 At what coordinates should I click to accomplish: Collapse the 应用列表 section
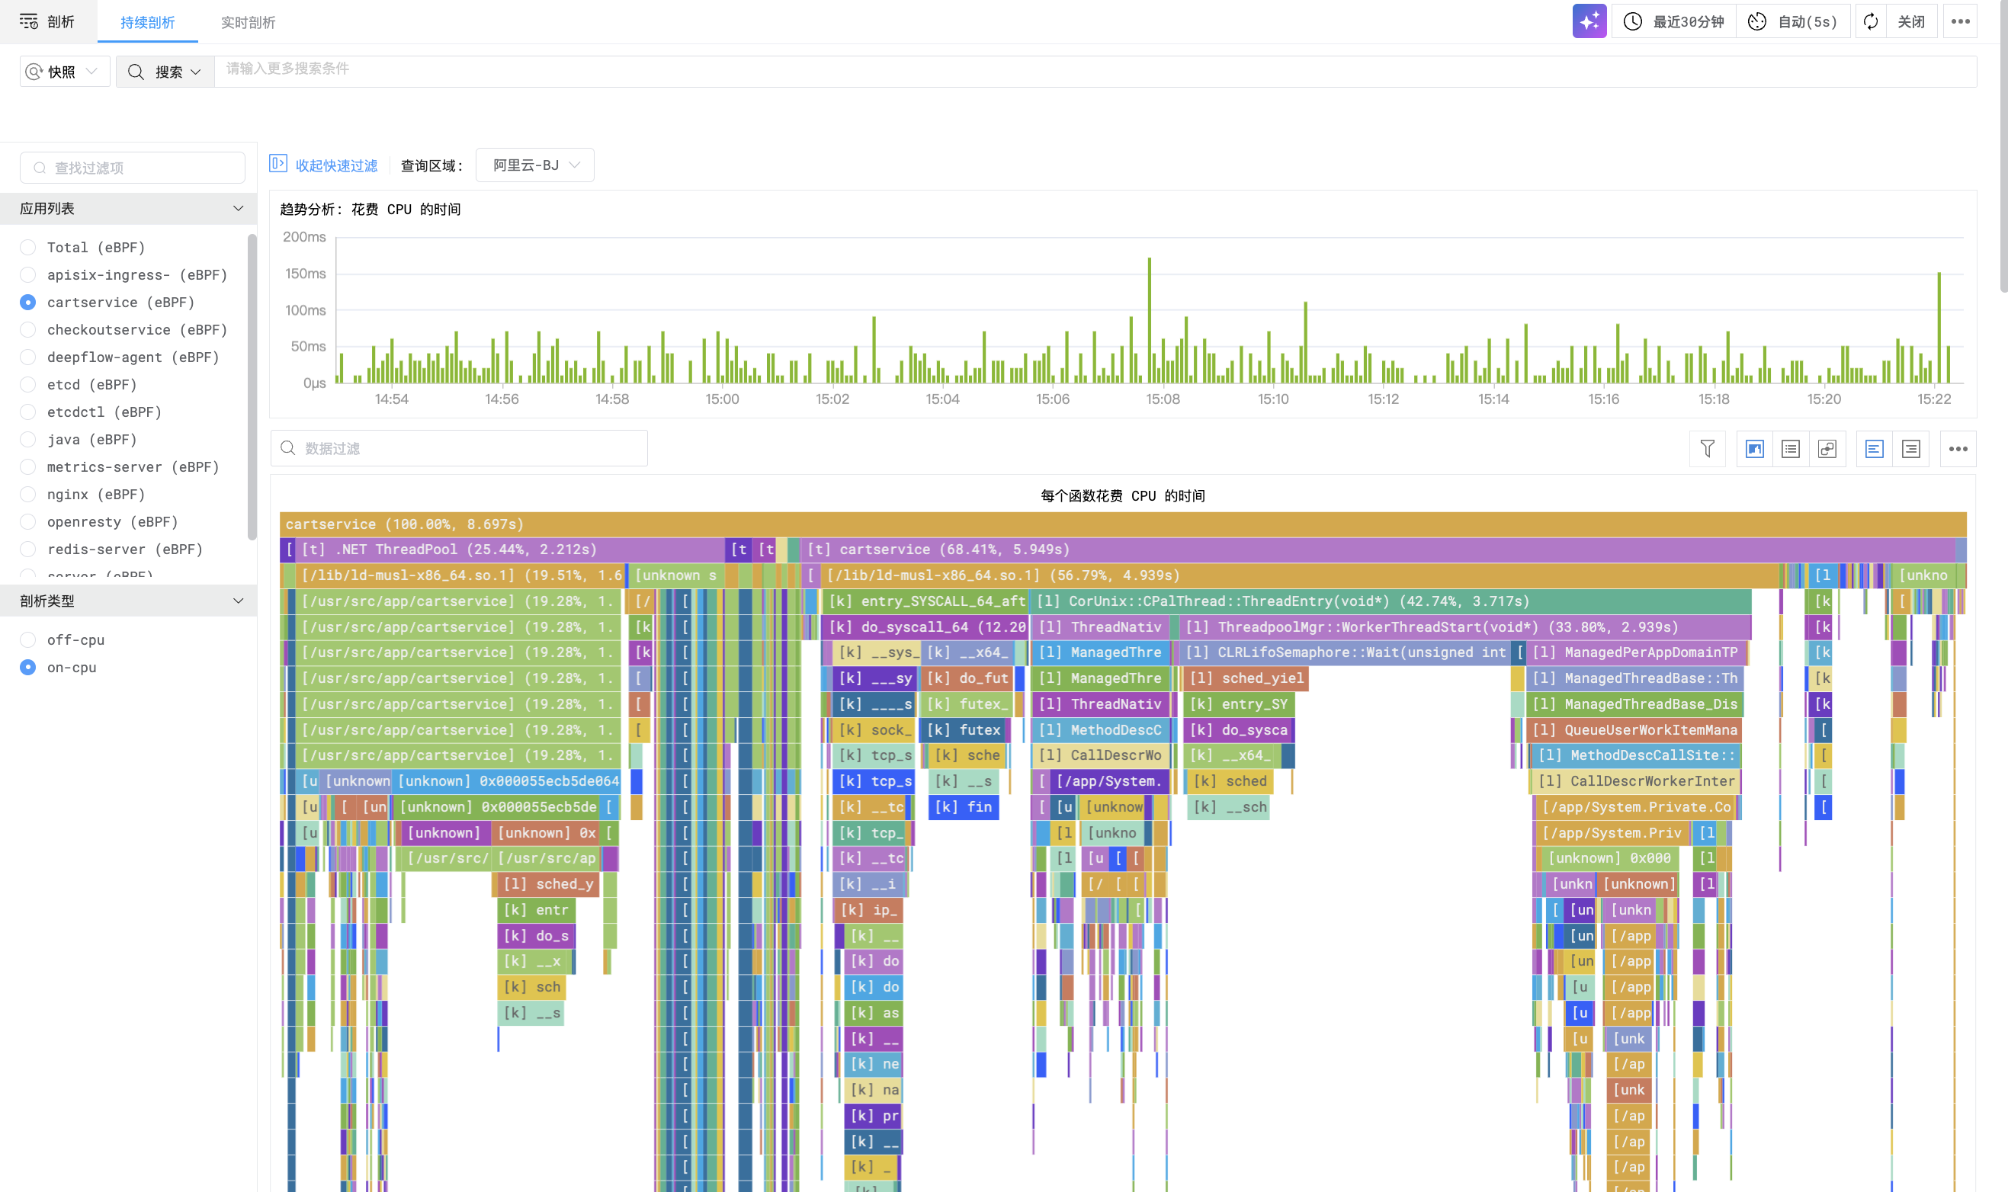point(238,208)
